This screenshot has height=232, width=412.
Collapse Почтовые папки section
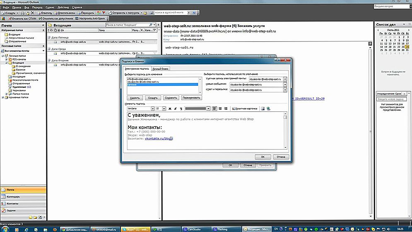43,46
